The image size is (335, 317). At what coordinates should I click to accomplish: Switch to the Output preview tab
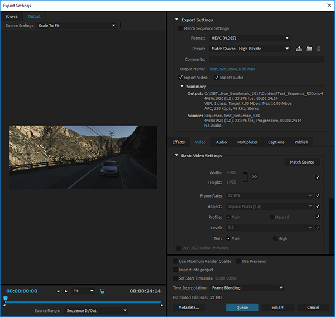pyautogui.click(x=34, y=16)
